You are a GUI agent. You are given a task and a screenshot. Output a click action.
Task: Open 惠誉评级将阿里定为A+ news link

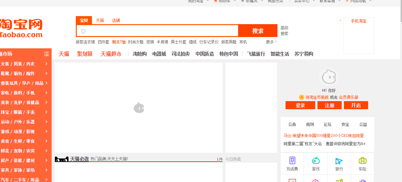346,144
